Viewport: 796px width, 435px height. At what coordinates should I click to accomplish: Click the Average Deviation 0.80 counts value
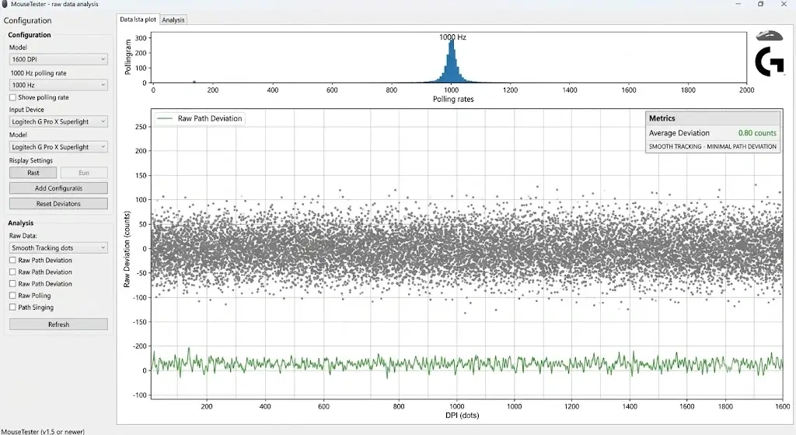coord(757,133)
